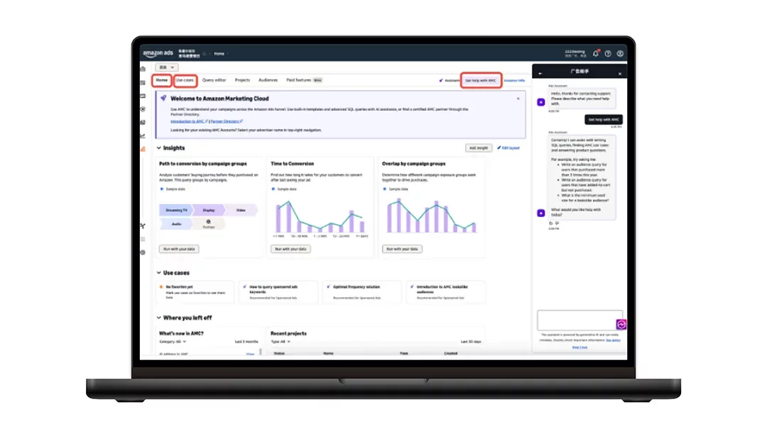The image size is (767, 436).
Task: Open the Category: All dropdown
Action: point(173,342)
